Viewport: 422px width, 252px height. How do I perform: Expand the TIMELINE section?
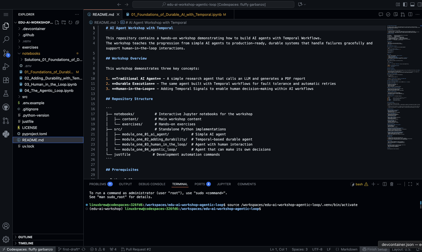coord(48,243)
